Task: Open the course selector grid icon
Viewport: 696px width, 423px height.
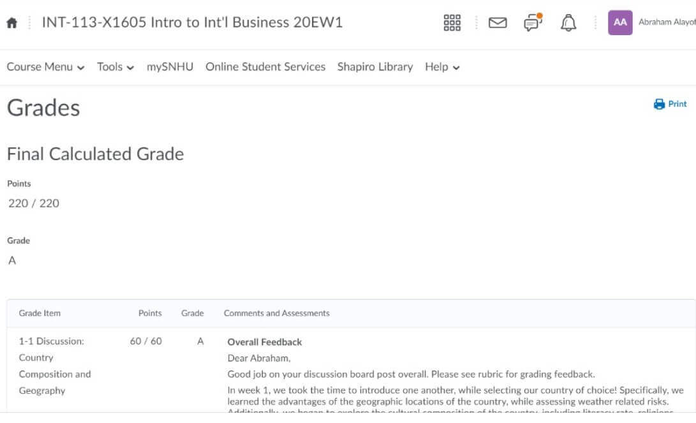Action: [x=452, y=23]
